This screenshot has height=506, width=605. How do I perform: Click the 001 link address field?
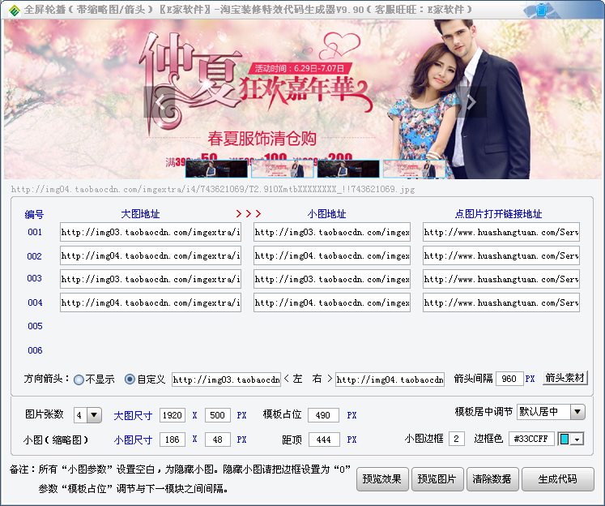(501, 232)
